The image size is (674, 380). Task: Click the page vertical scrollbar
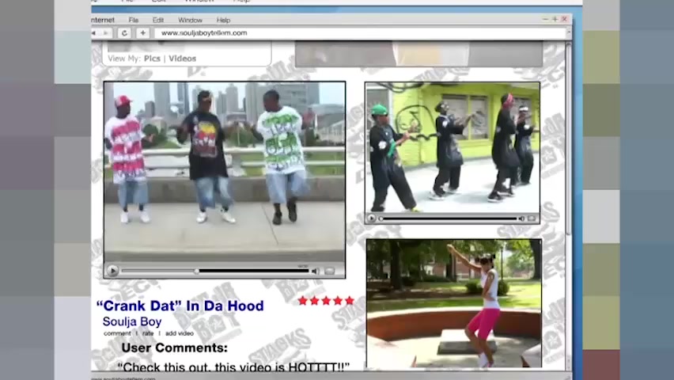pyautogui.click(x=569, y=207)
